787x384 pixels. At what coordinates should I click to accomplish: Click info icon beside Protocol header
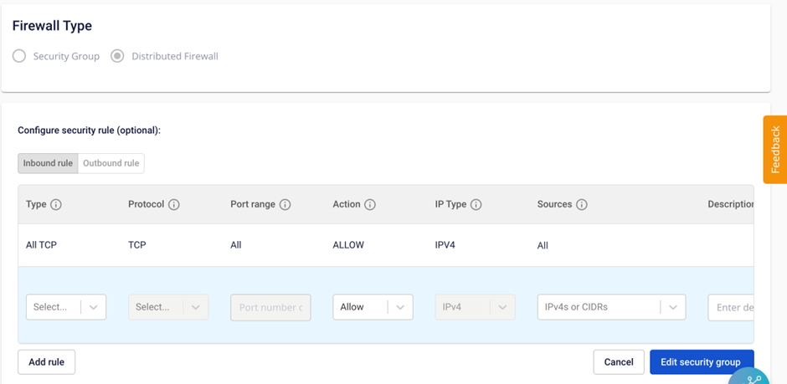coord(174,204)
